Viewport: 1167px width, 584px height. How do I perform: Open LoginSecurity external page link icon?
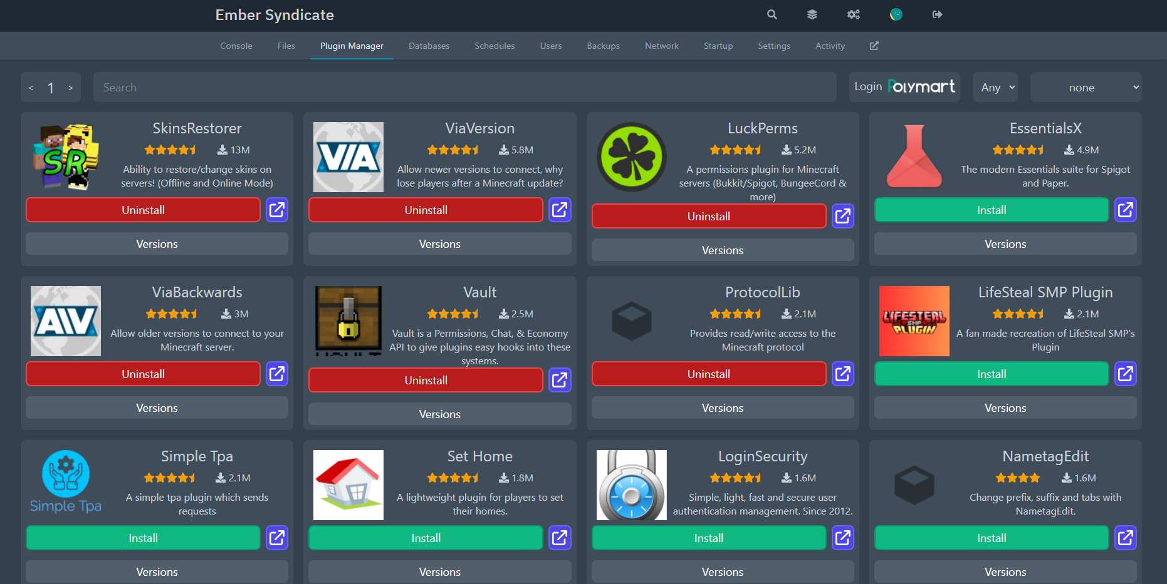tap(843, 538)
